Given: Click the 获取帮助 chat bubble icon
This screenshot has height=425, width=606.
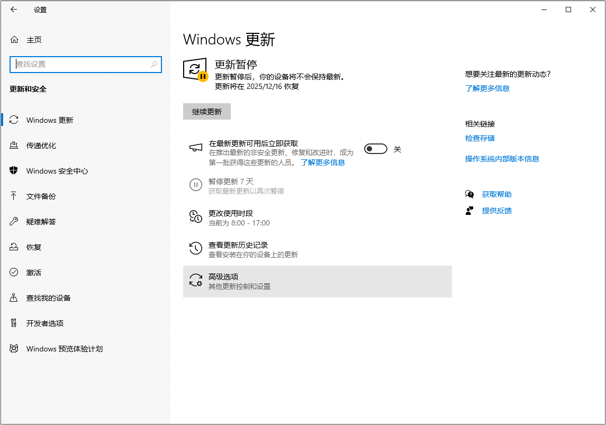Looking at the screenshot, I should pos(469,194).
